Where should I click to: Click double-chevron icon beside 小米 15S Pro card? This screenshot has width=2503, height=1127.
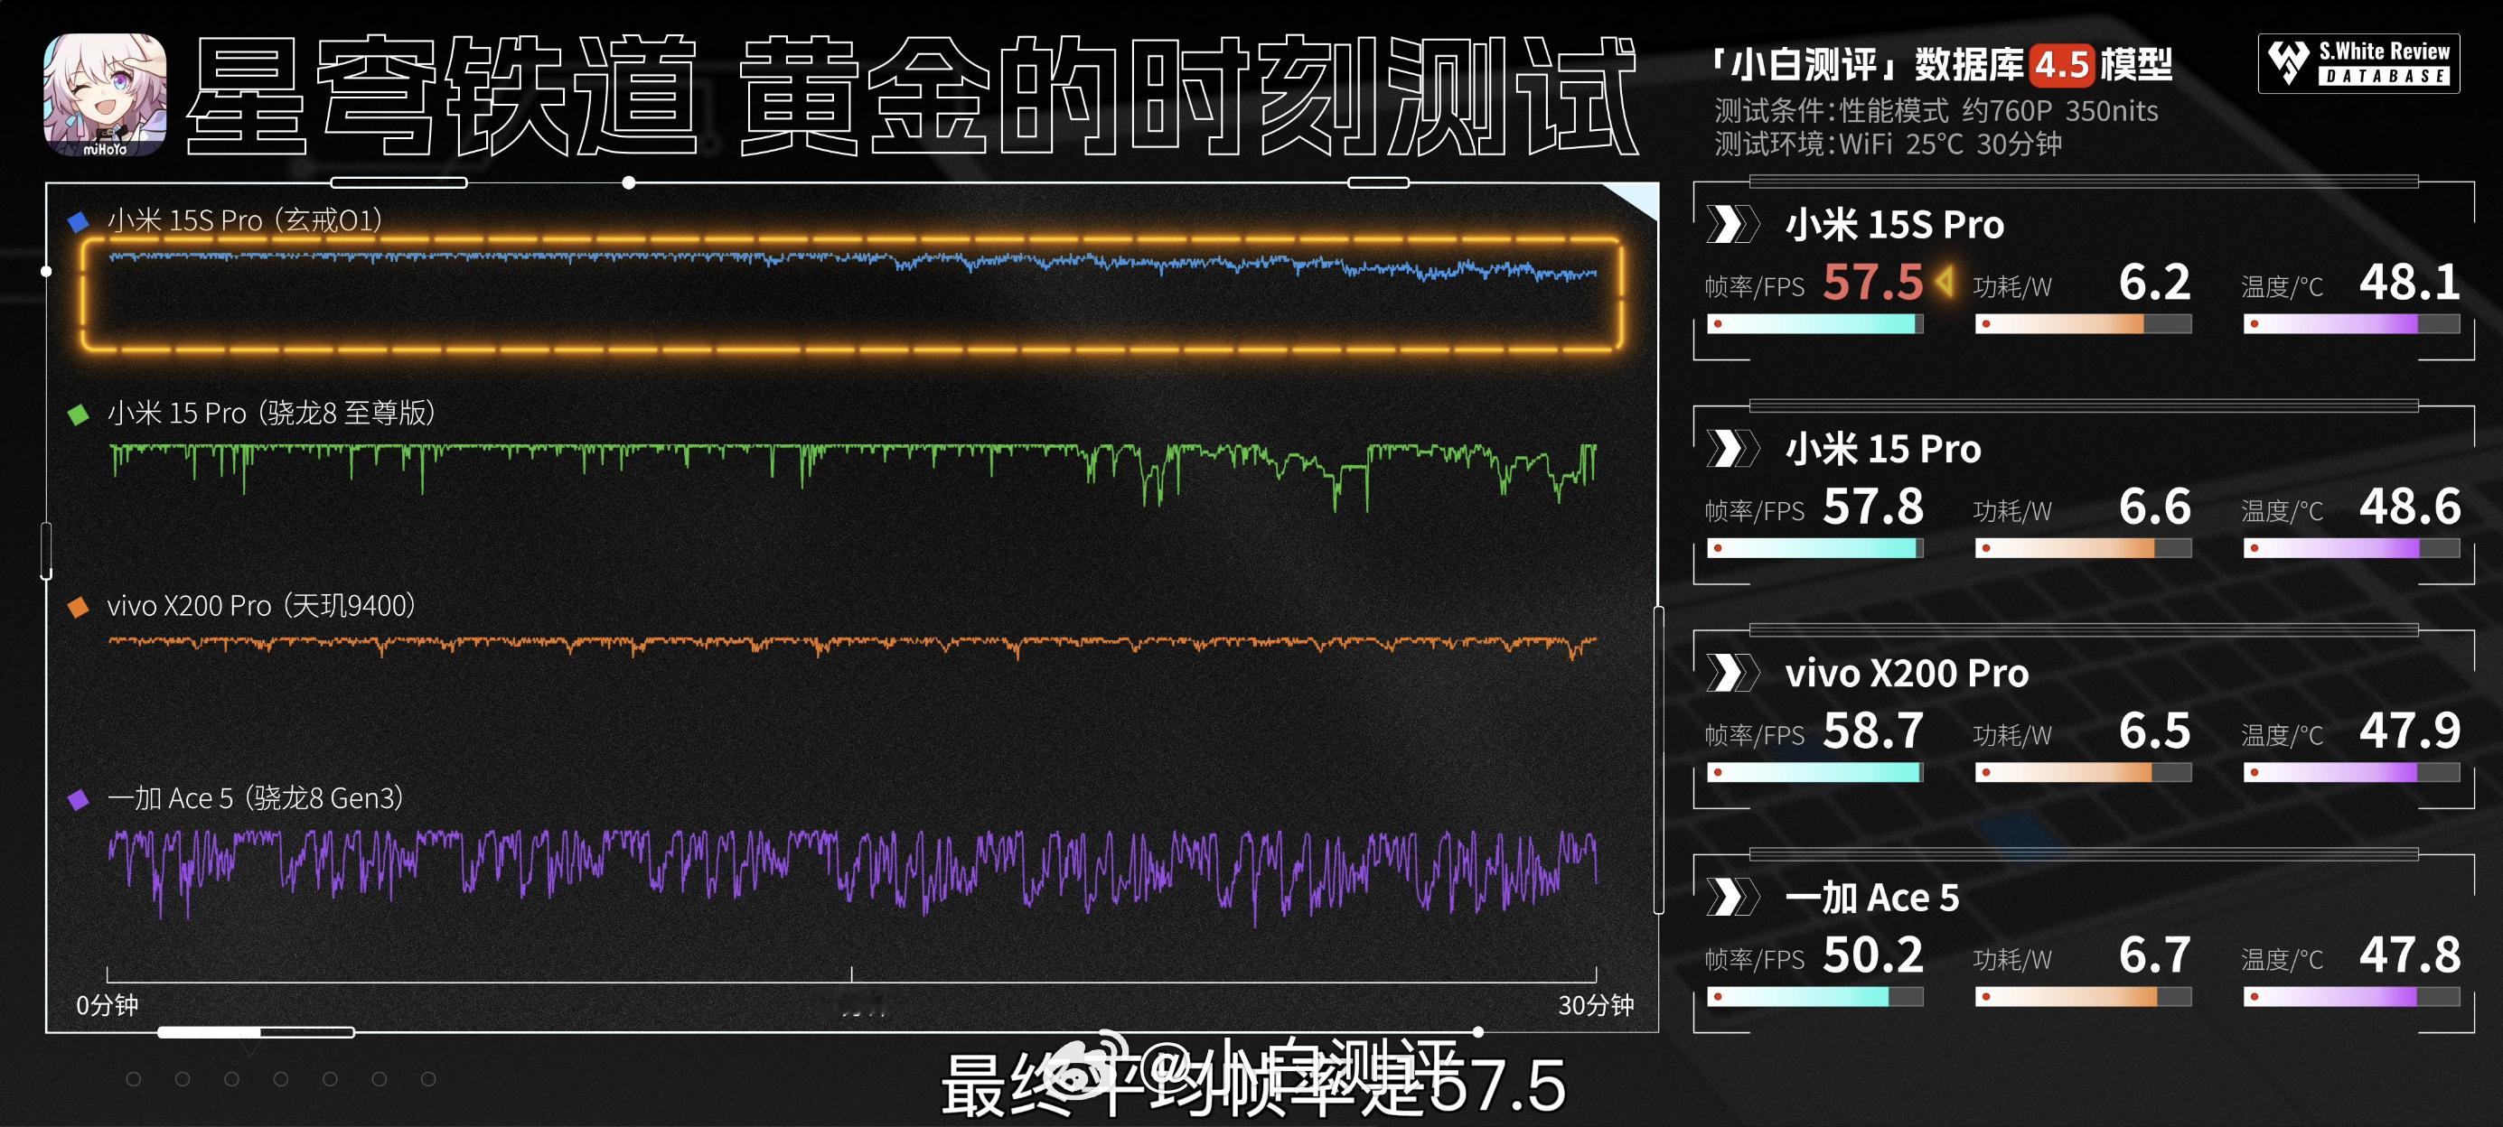coord(1732,224)
